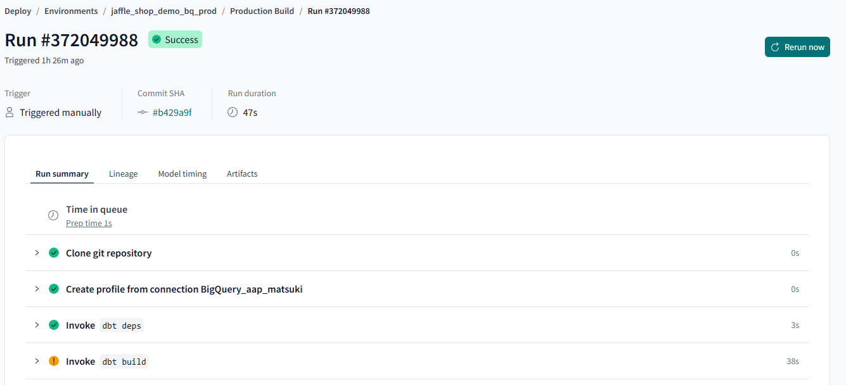Click the commit icon beside #b429a9f
The width and height of the screenshot is (846, 385).
[143, 112]
